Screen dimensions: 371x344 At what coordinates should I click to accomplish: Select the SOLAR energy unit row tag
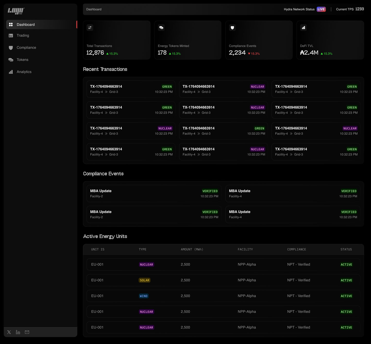tap(144, 280)
